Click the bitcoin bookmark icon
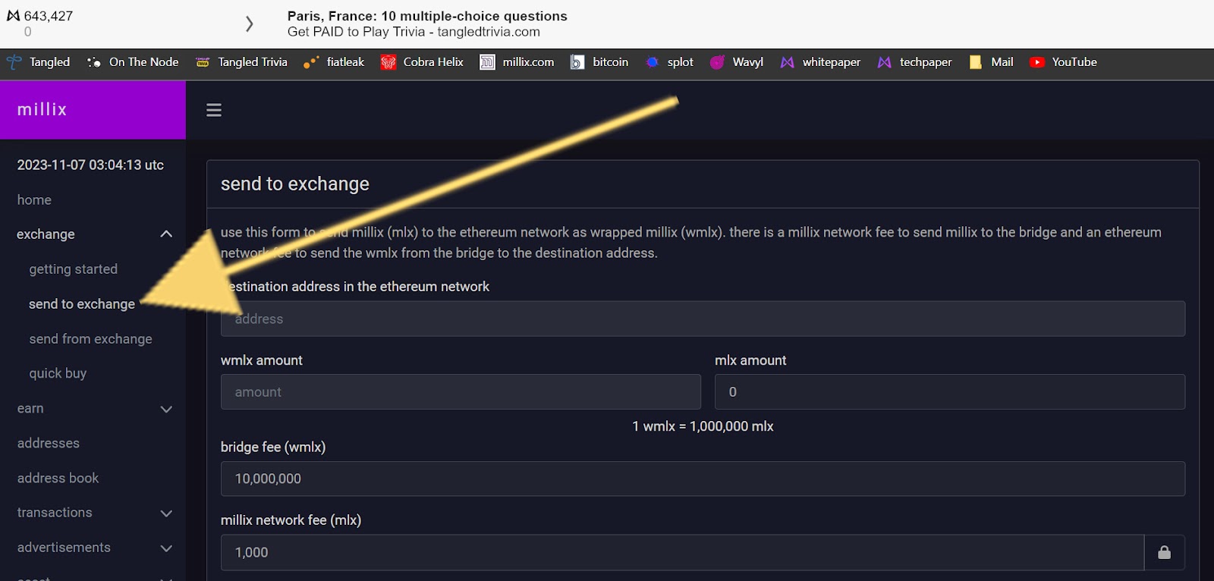The width and height of the screenshot is (1214, 581). point(577,62)
